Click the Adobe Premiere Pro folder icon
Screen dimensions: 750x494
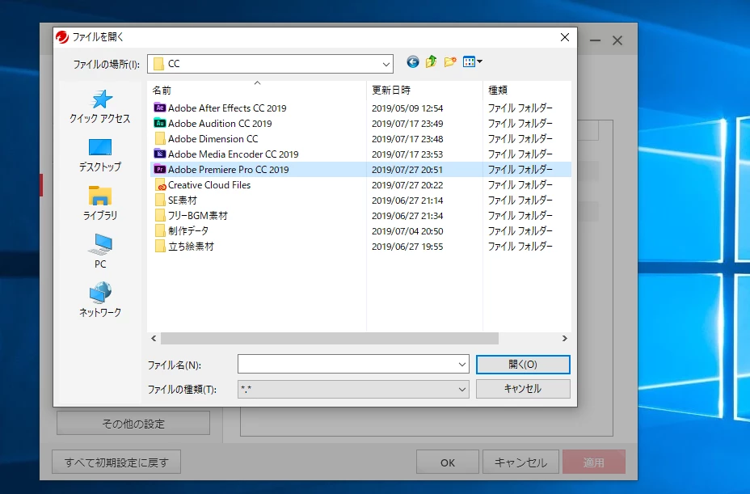[160, 170]
